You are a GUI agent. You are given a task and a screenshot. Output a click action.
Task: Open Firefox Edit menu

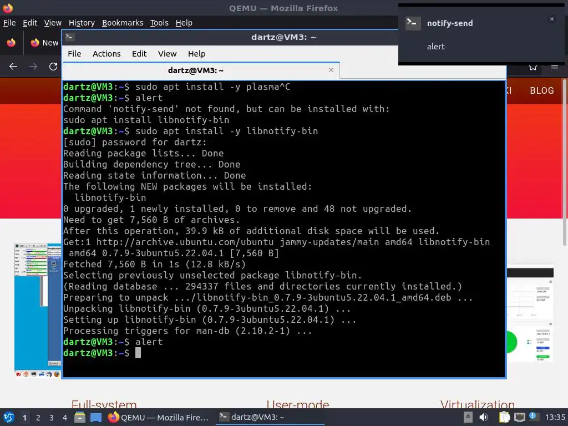coord(30,23)
